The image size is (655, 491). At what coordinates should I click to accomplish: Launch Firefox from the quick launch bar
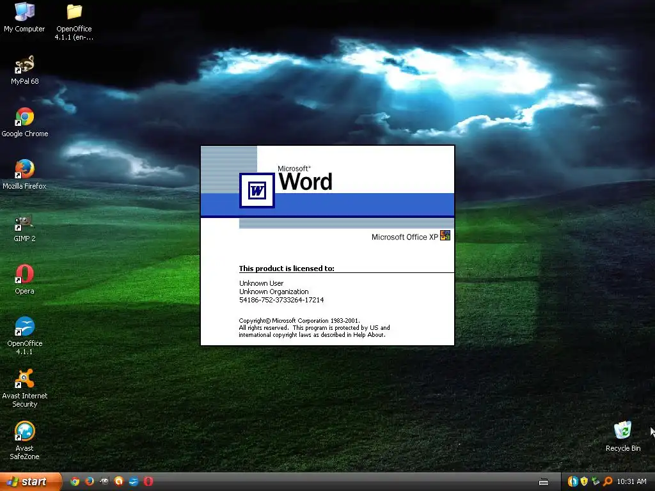[x=90, y=481]
